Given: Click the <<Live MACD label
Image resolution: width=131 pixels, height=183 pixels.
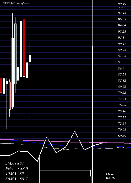Looking at the screenshot, I should tap(110, 176).
